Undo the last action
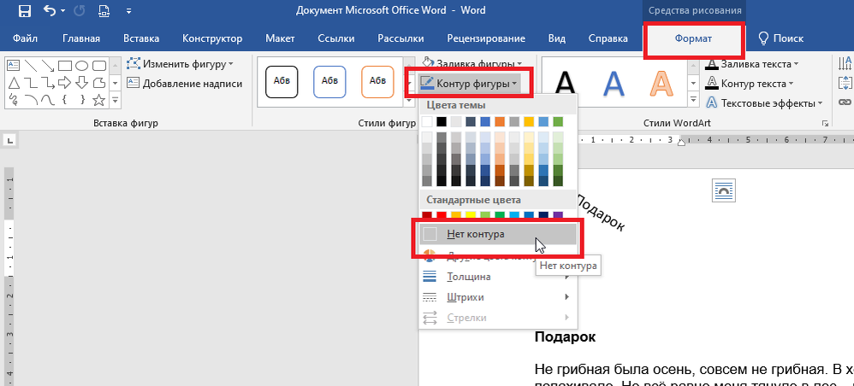The image size is (854, 386). click(x=49, y=10)
